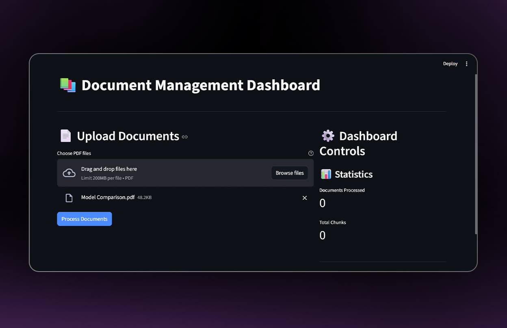Click the page icon beside Upload Documents

(x=65, y=136)
